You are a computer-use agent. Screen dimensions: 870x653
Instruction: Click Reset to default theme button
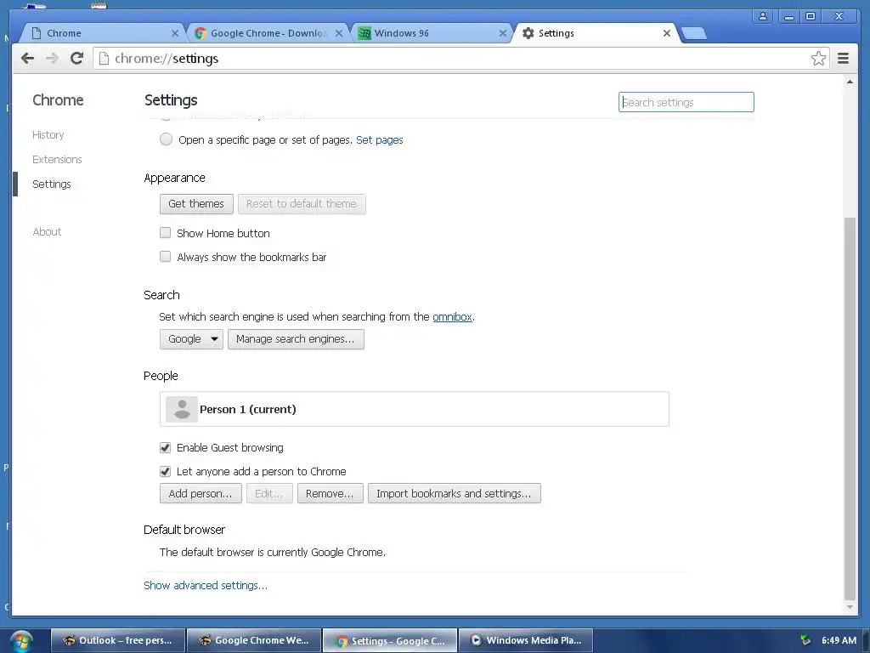302,204
